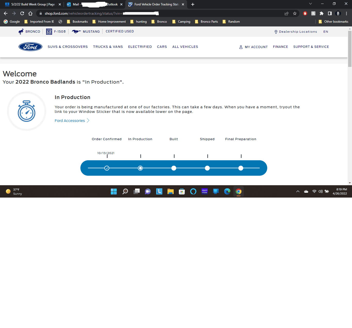Click the F-150 Built Ford Tough badge

49,31
